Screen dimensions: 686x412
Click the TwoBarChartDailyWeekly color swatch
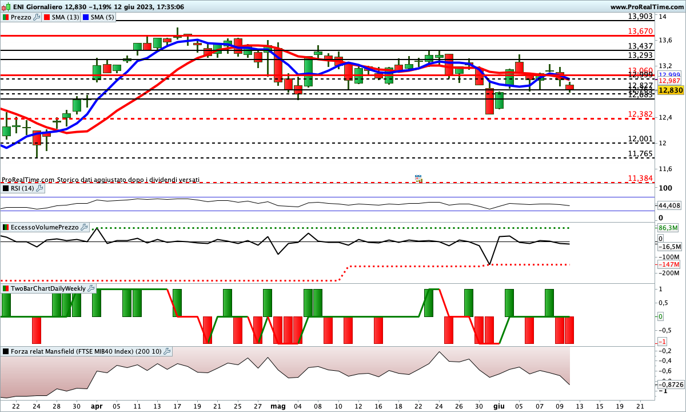tap(6, 288)
